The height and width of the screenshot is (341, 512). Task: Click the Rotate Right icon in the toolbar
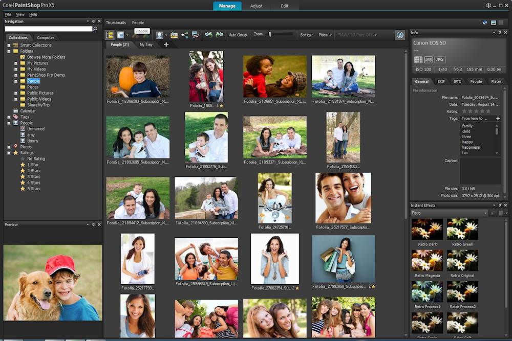click(x=219, y=35)
